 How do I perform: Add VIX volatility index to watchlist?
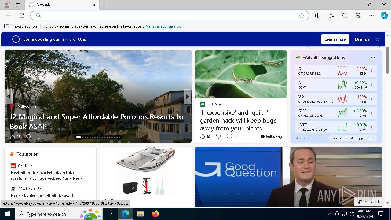click(x=371, y=99)
